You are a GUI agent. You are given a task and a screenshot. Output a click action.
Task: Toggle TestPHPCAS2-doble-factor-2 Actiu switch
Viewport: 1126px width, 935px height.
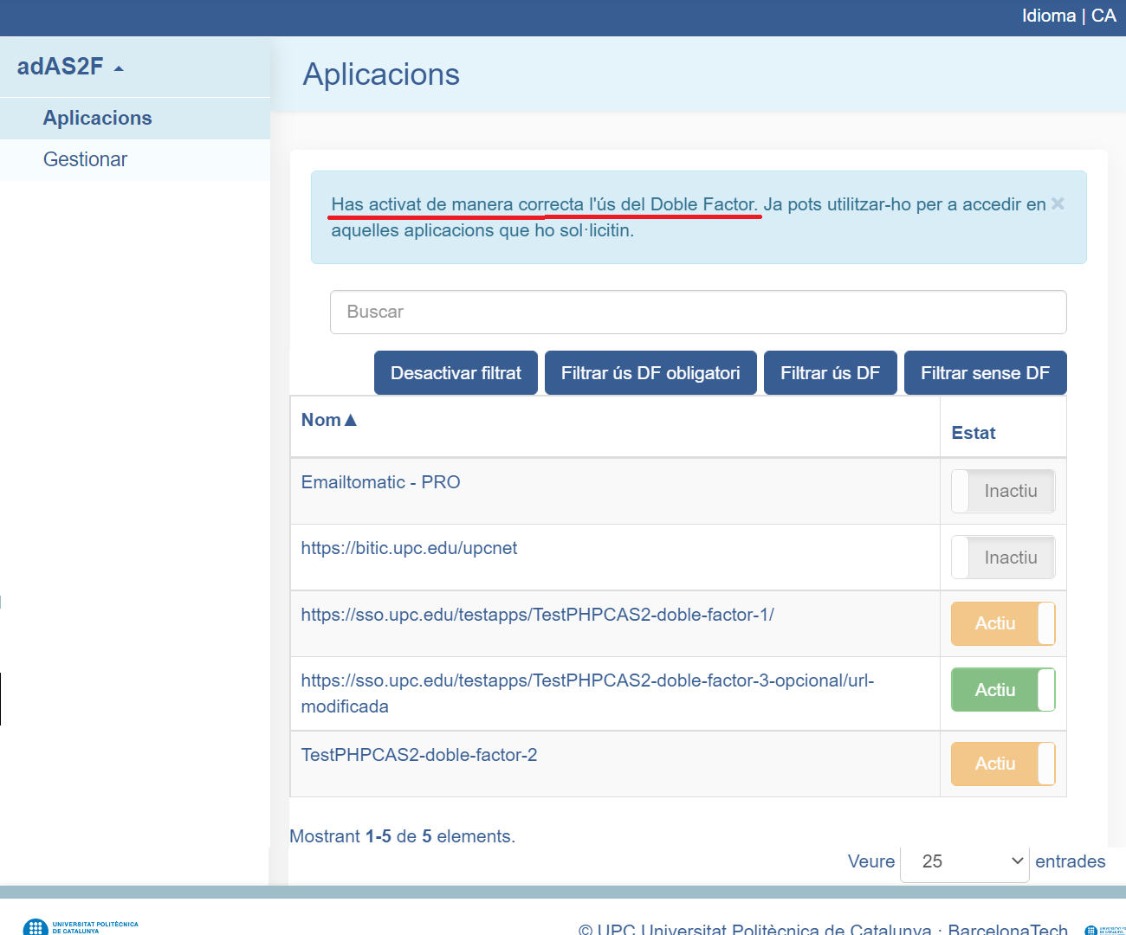coord(1002,764)
